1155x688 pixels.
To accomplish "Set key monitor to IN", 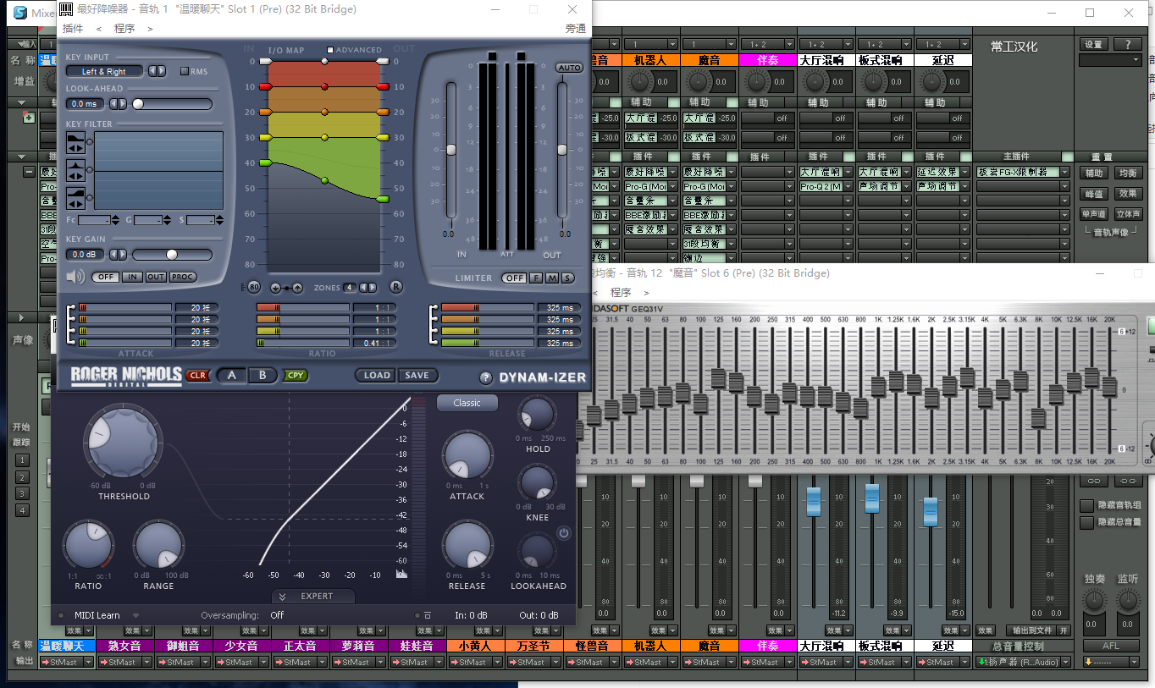I will (x=132, y=277).
